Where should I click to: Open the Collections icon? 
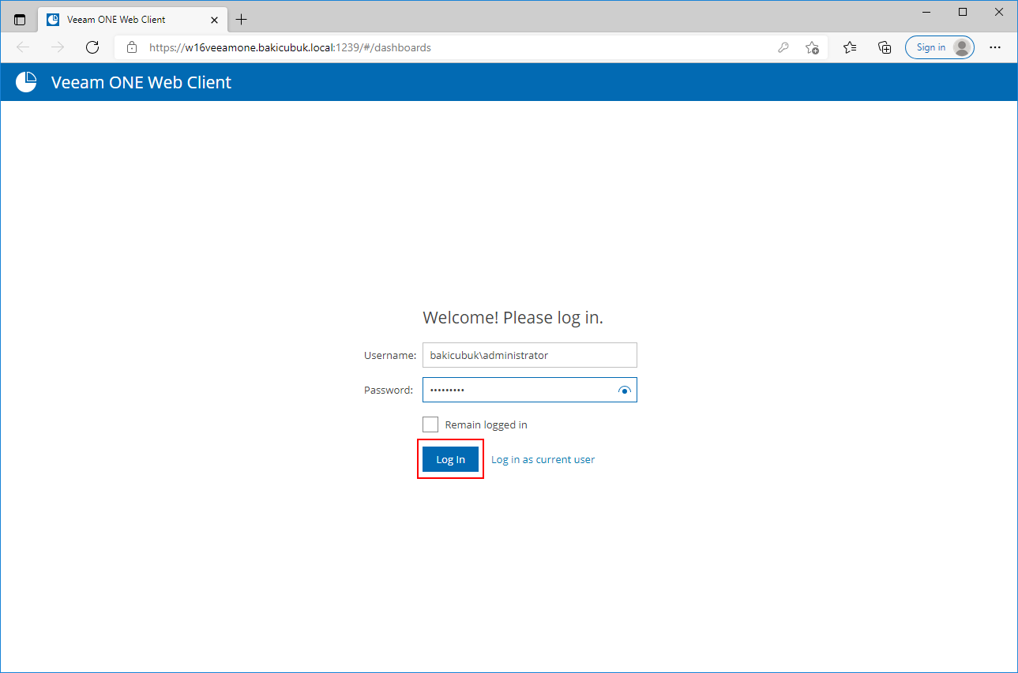click(x=885, y=47)
